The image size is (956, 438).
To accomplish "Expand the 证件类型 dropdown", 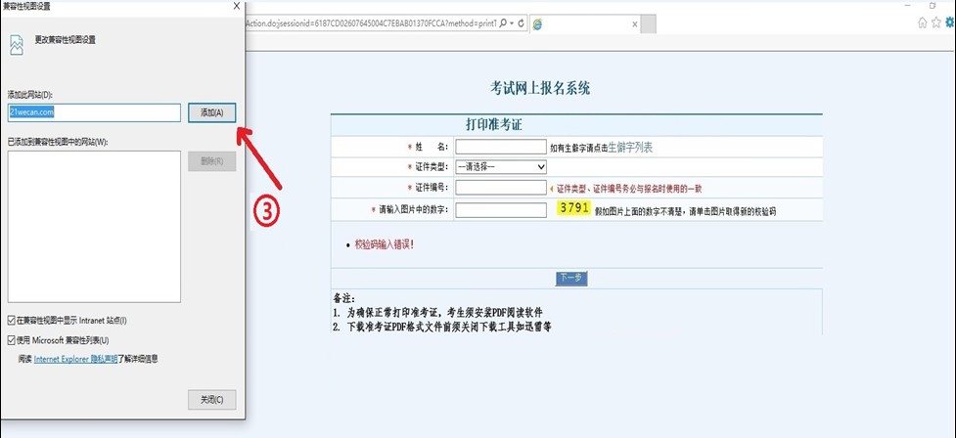I will coord(500,166).
